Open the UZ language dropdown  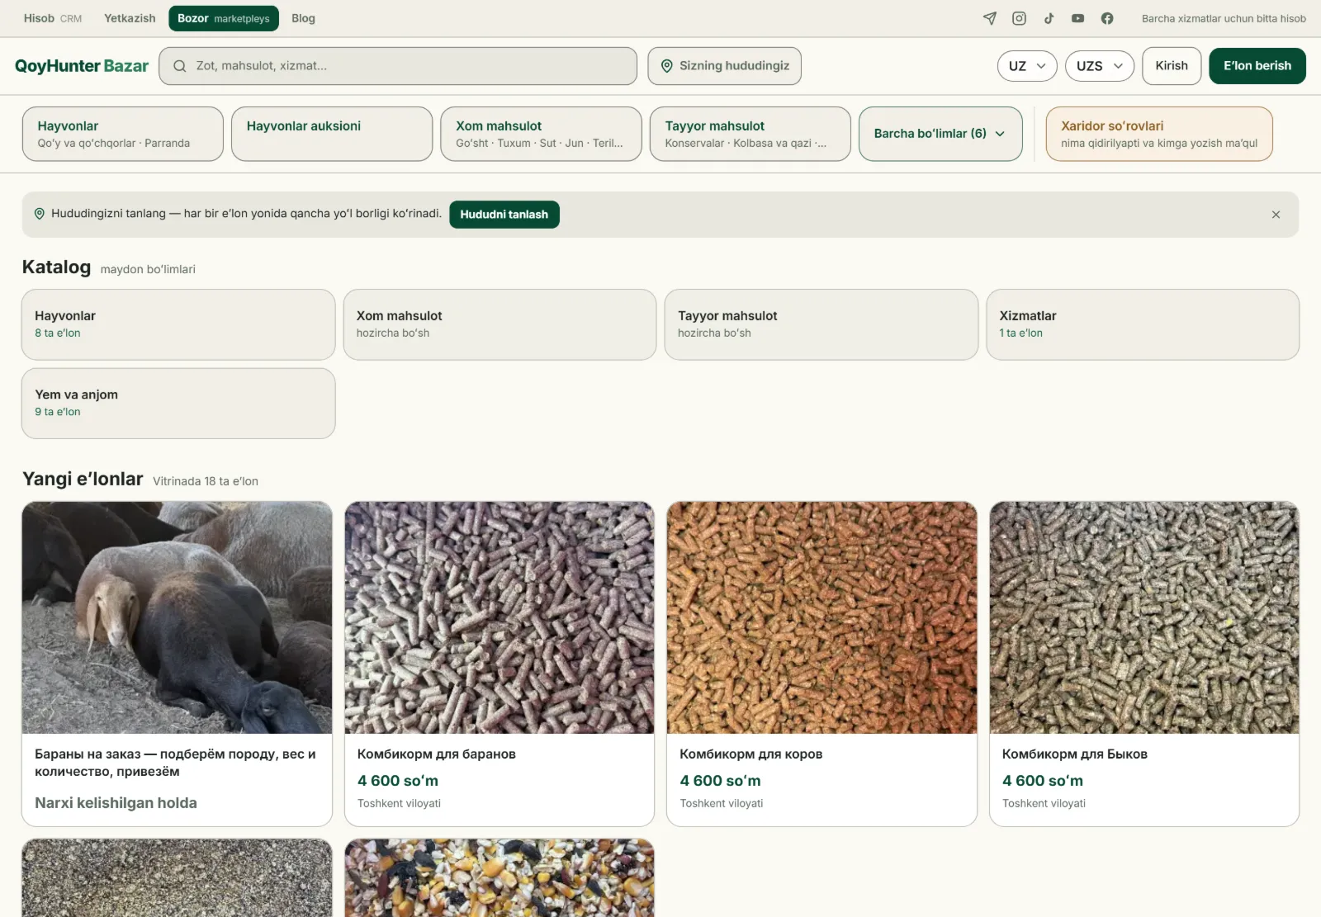click(1027, 66)
